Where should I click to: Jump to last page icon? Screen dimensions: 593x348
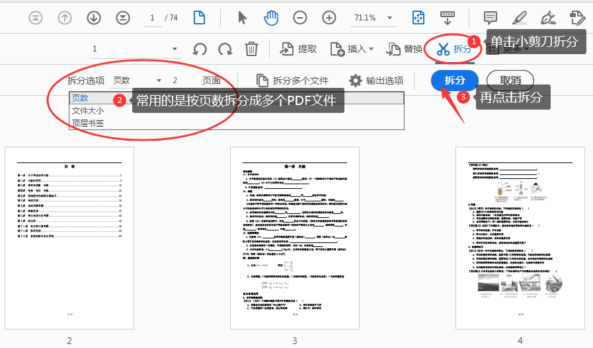coord(123,18)
